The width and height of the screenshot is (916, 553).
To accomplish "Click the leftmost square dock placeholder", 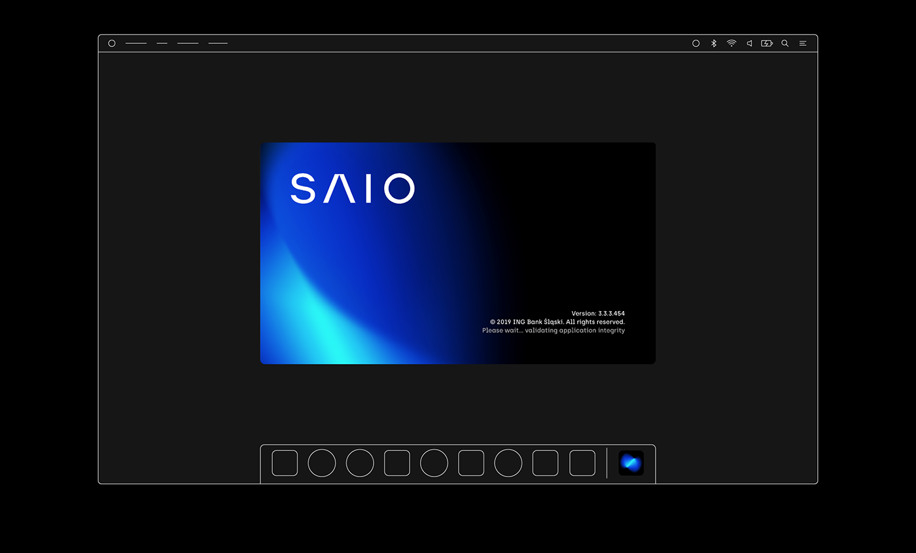I will point(285,463).
